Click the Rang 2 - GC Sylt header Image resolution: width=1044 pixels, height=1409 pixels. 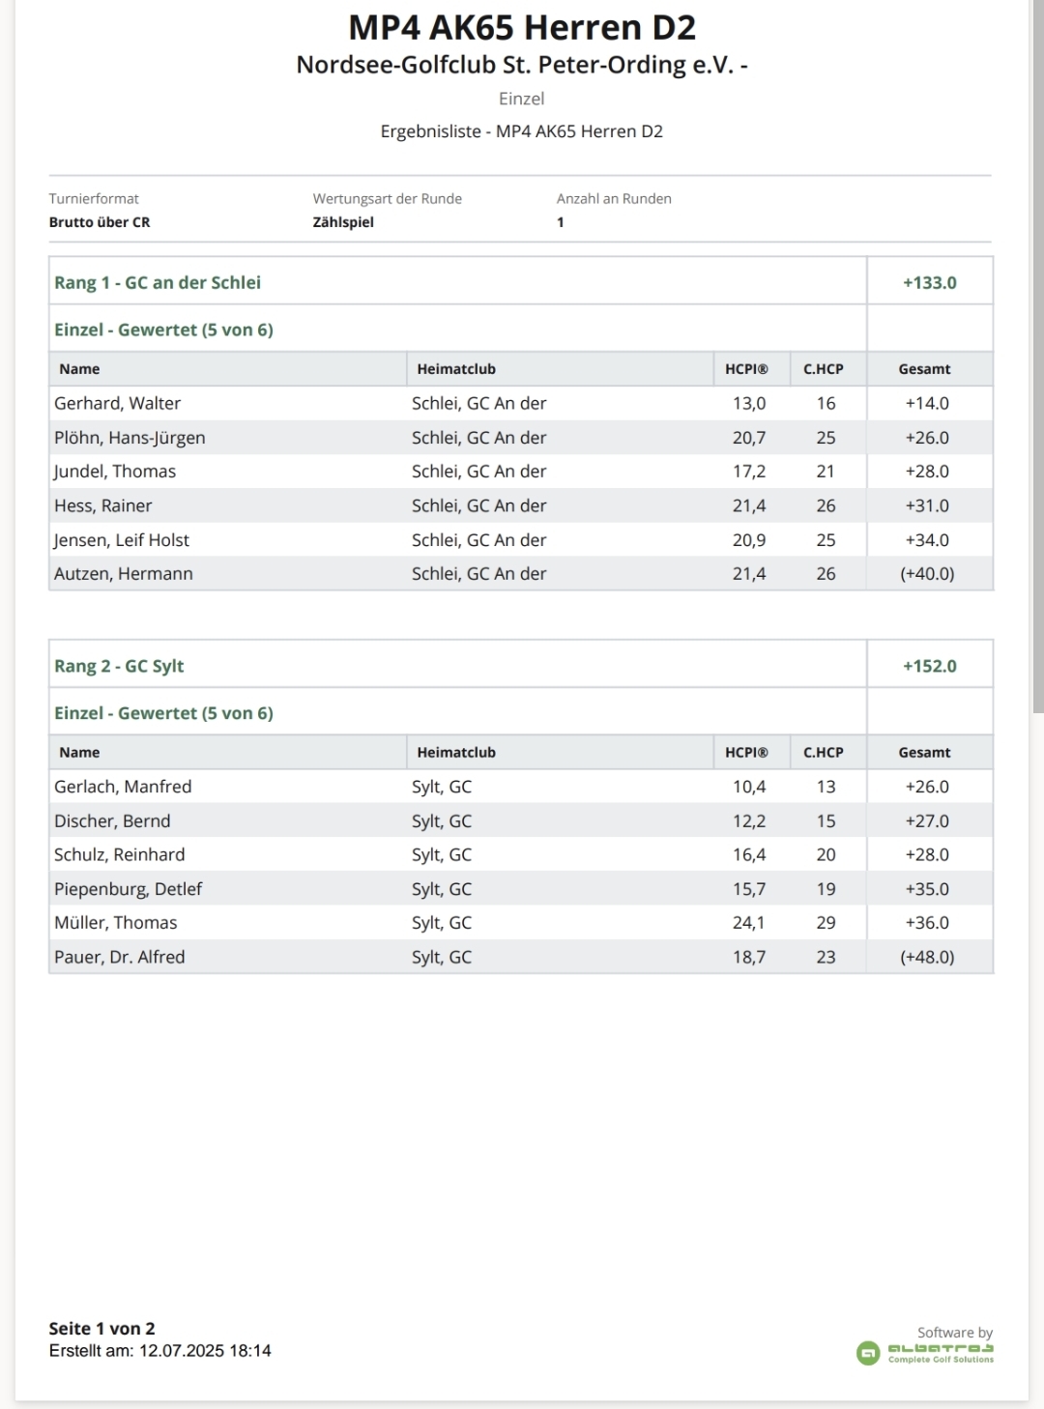(x=119, y=666)
